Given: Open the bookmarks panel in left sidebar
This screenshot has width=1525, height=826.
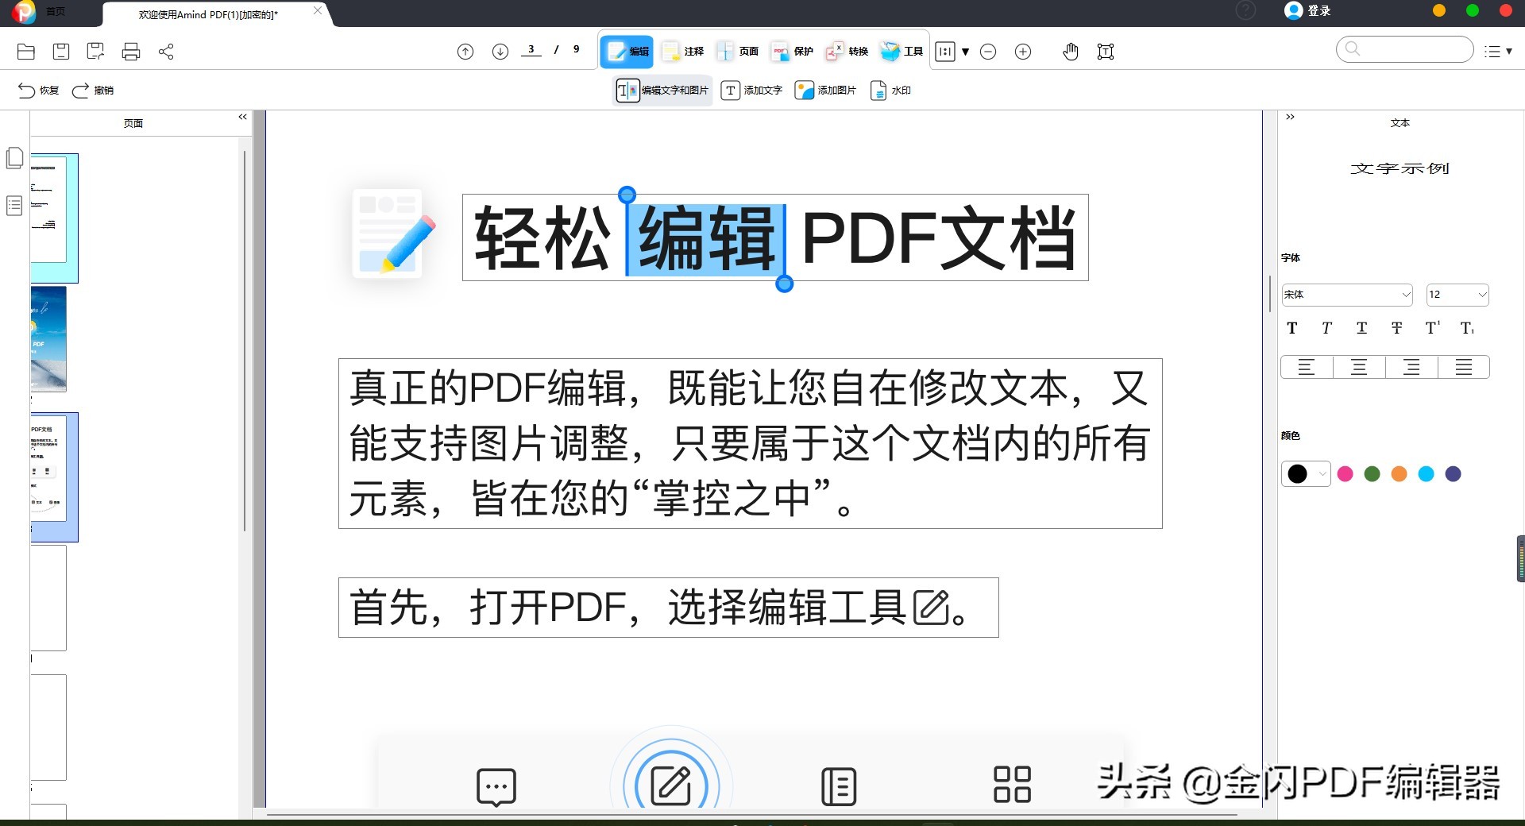Looking at the screenshot, I should (x=14, y=205).
